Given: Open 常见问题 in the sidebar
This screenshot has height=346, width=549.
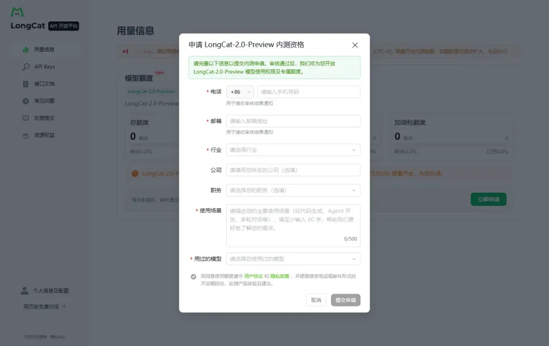Looking at the screenshot, I should (x=44, y=101).
